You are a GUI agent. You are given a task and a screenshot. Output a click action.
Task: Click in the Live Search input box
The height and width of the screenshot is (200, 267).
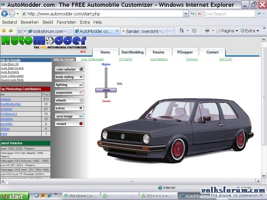[x=230, y=14]
